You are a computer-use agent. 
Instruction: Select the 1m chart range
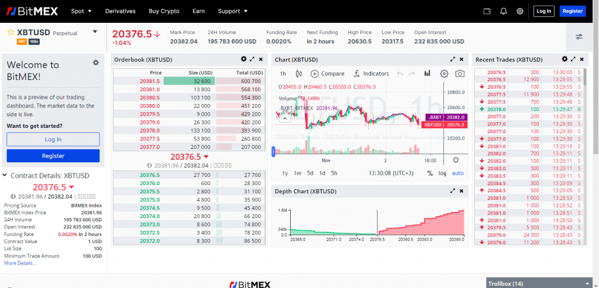(x=298, y=173)
